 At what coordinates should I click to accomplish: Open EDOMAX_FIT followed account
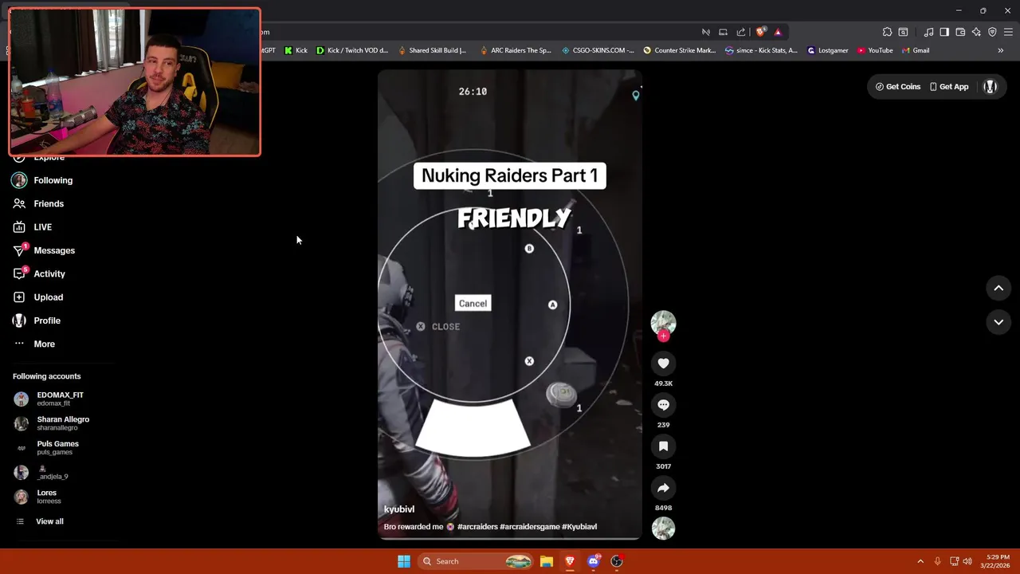[60, 399]
